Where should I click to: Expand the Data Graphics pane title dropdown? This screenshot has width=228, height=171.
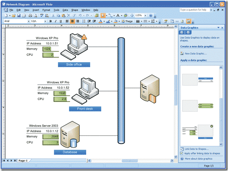[x=219, y=28]
